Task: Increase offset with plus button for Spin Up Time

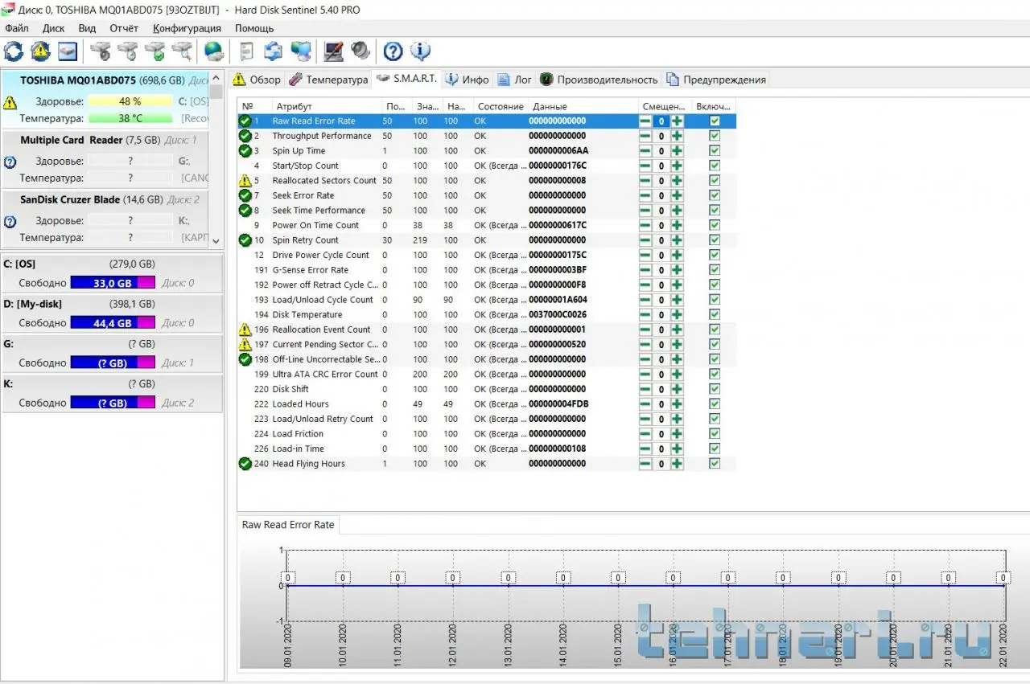Action: [677, 151]
